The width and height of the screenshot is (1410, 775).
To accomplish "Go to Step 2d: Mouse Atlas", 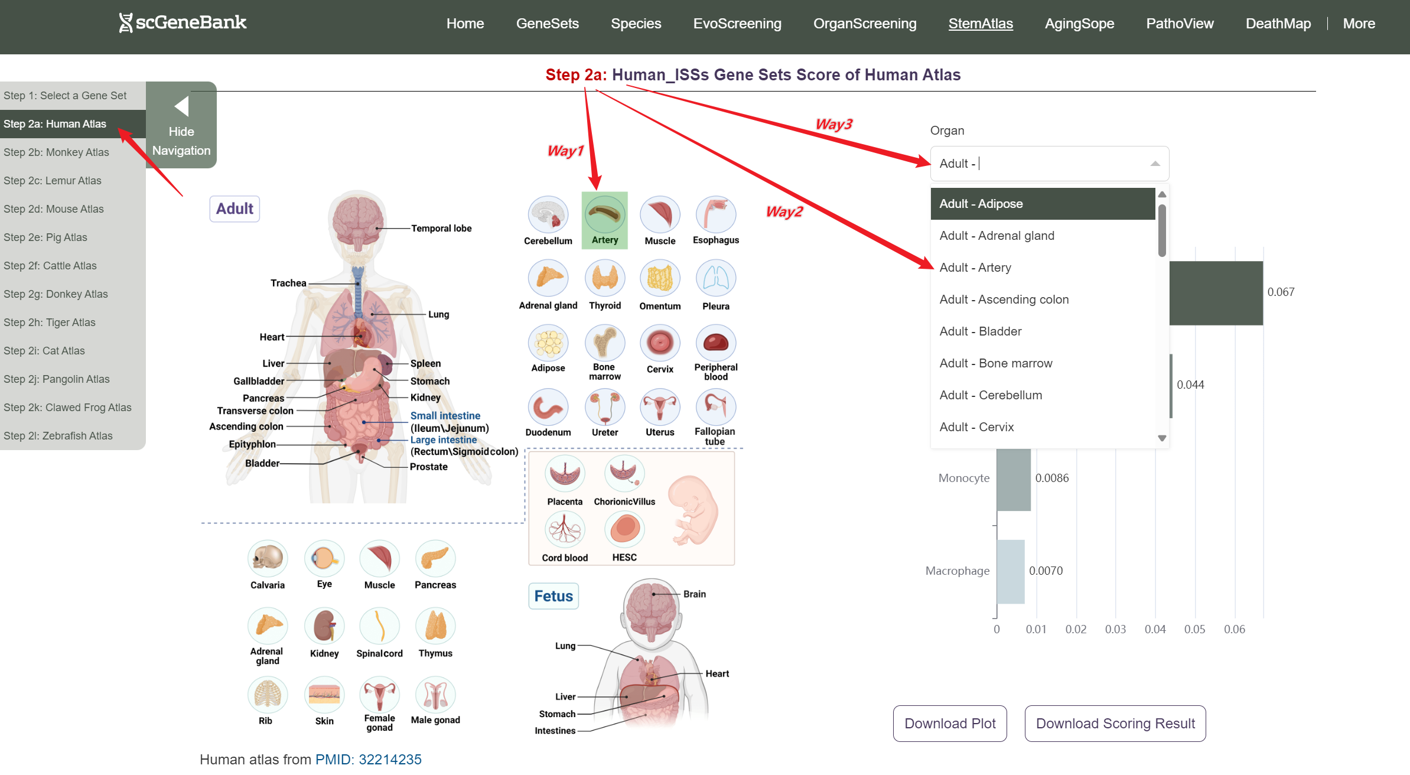I will 54,209.
